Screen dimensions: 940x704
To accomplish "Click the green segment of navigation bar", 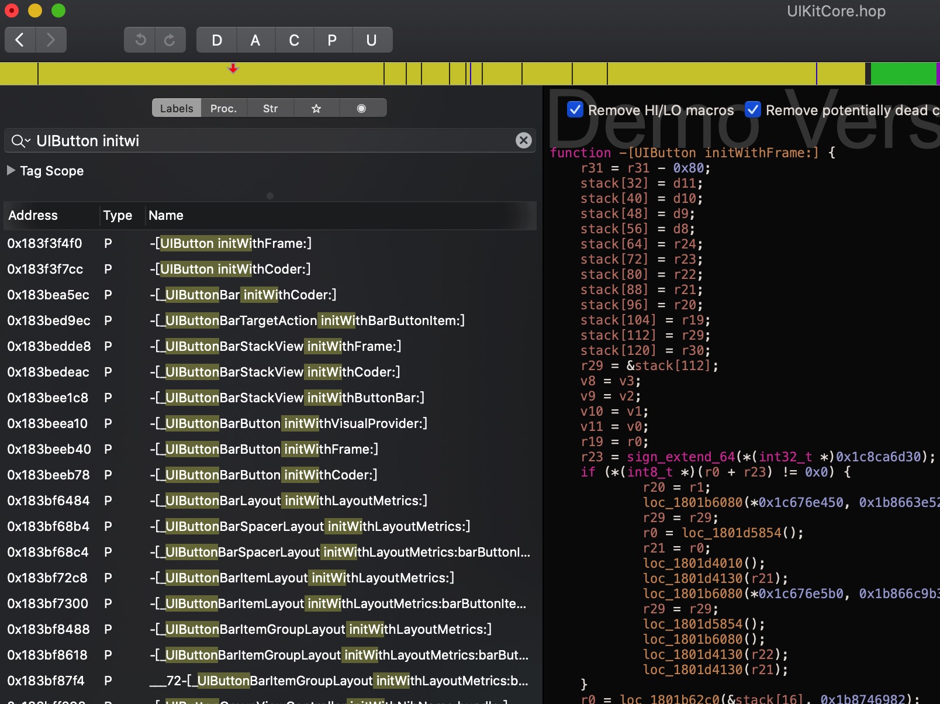I will [903, 74].
